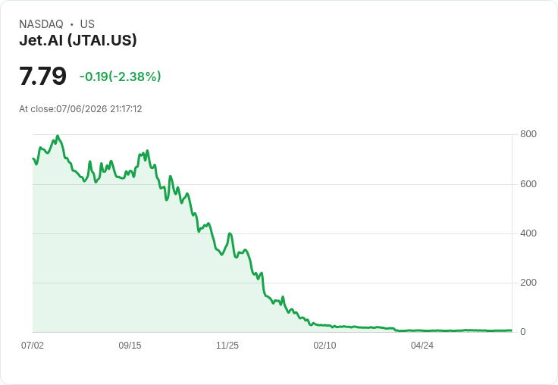
Task: Click the 07/02 date axis label
Action: [33, 345]
